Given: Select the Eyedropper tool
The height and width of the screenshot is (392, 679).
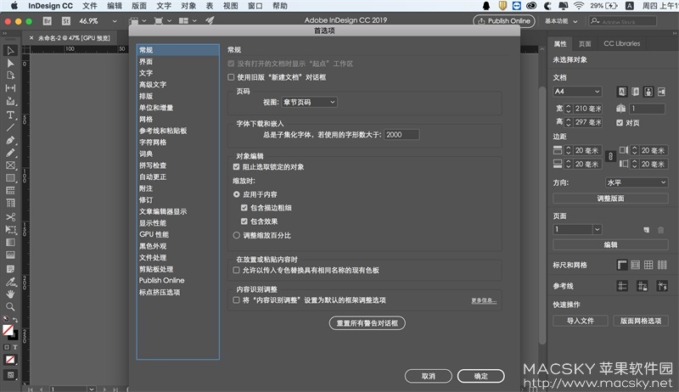Looking at the screenshot, I should point(10,282).
